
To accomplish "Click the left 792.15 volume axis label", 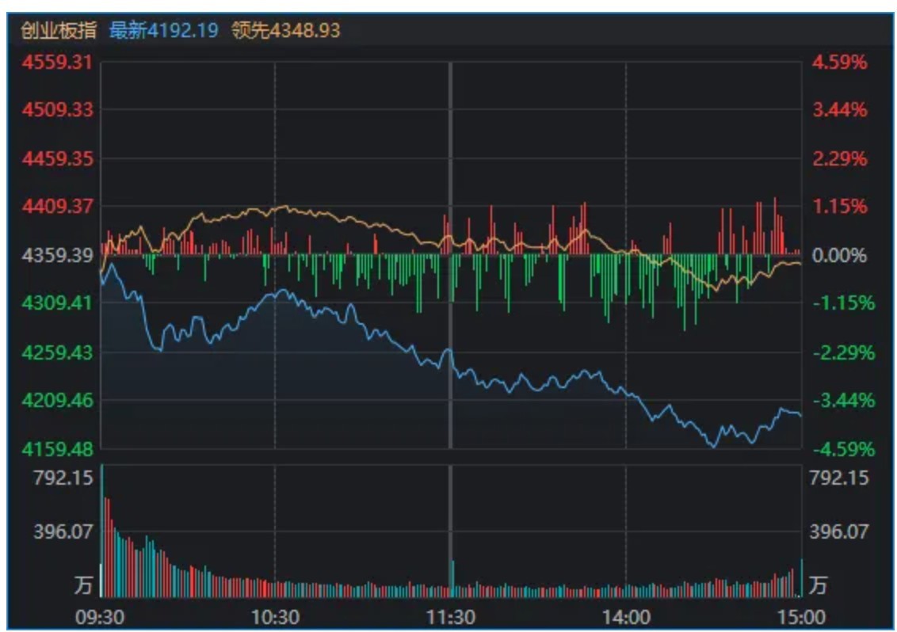I will 63,477.
